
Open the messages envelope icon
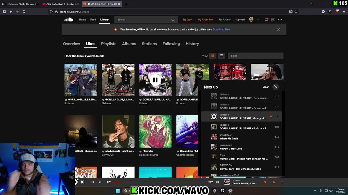point(273,19)
